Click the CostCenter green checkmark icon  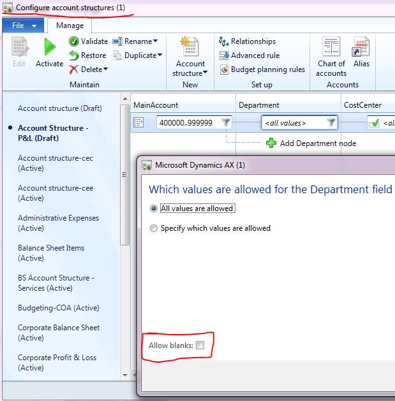pos(374,123)
